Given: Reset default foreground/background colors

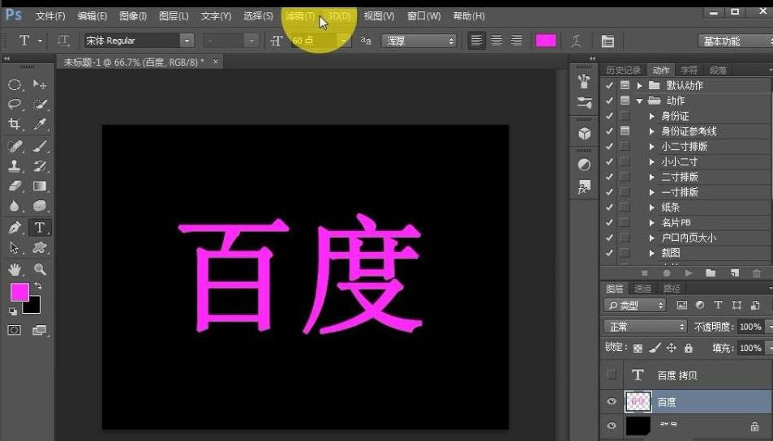Looking at the screenshot, I should [13, 311].
